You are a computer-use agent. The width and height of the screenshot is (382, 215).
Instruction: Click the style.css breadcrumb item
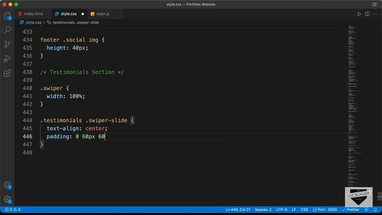[30, 23]
